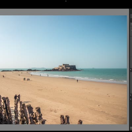
Task: Click the group of people on the left beach
Action: [x=26, y=79]
